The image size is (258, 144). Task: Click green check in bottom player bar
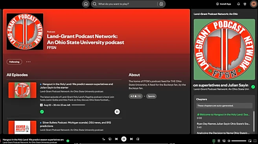[68, 140]
